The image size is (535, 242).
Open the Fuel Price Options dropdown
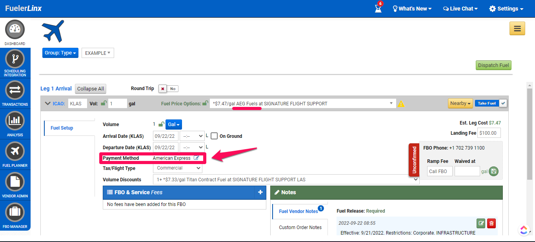point(302,103)
